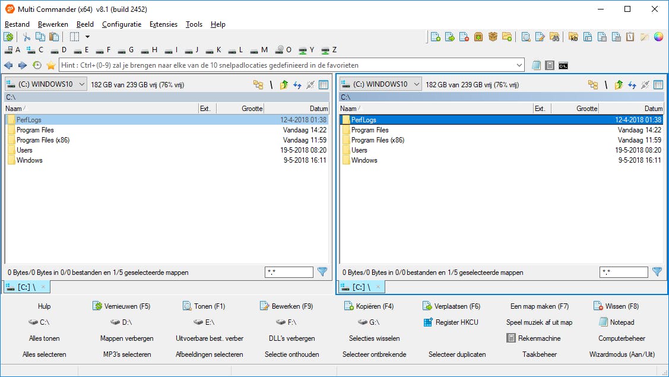Toggle the right panel filter funnel icon
This screenshot has width=669, height=377.
(657, 271)
